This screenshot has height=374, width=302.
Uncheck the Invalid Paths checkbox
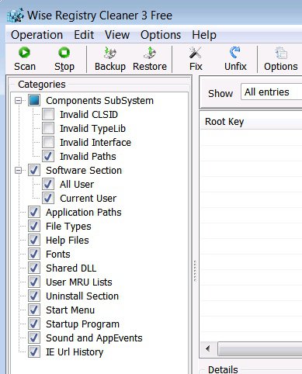(x=48, y=156)
